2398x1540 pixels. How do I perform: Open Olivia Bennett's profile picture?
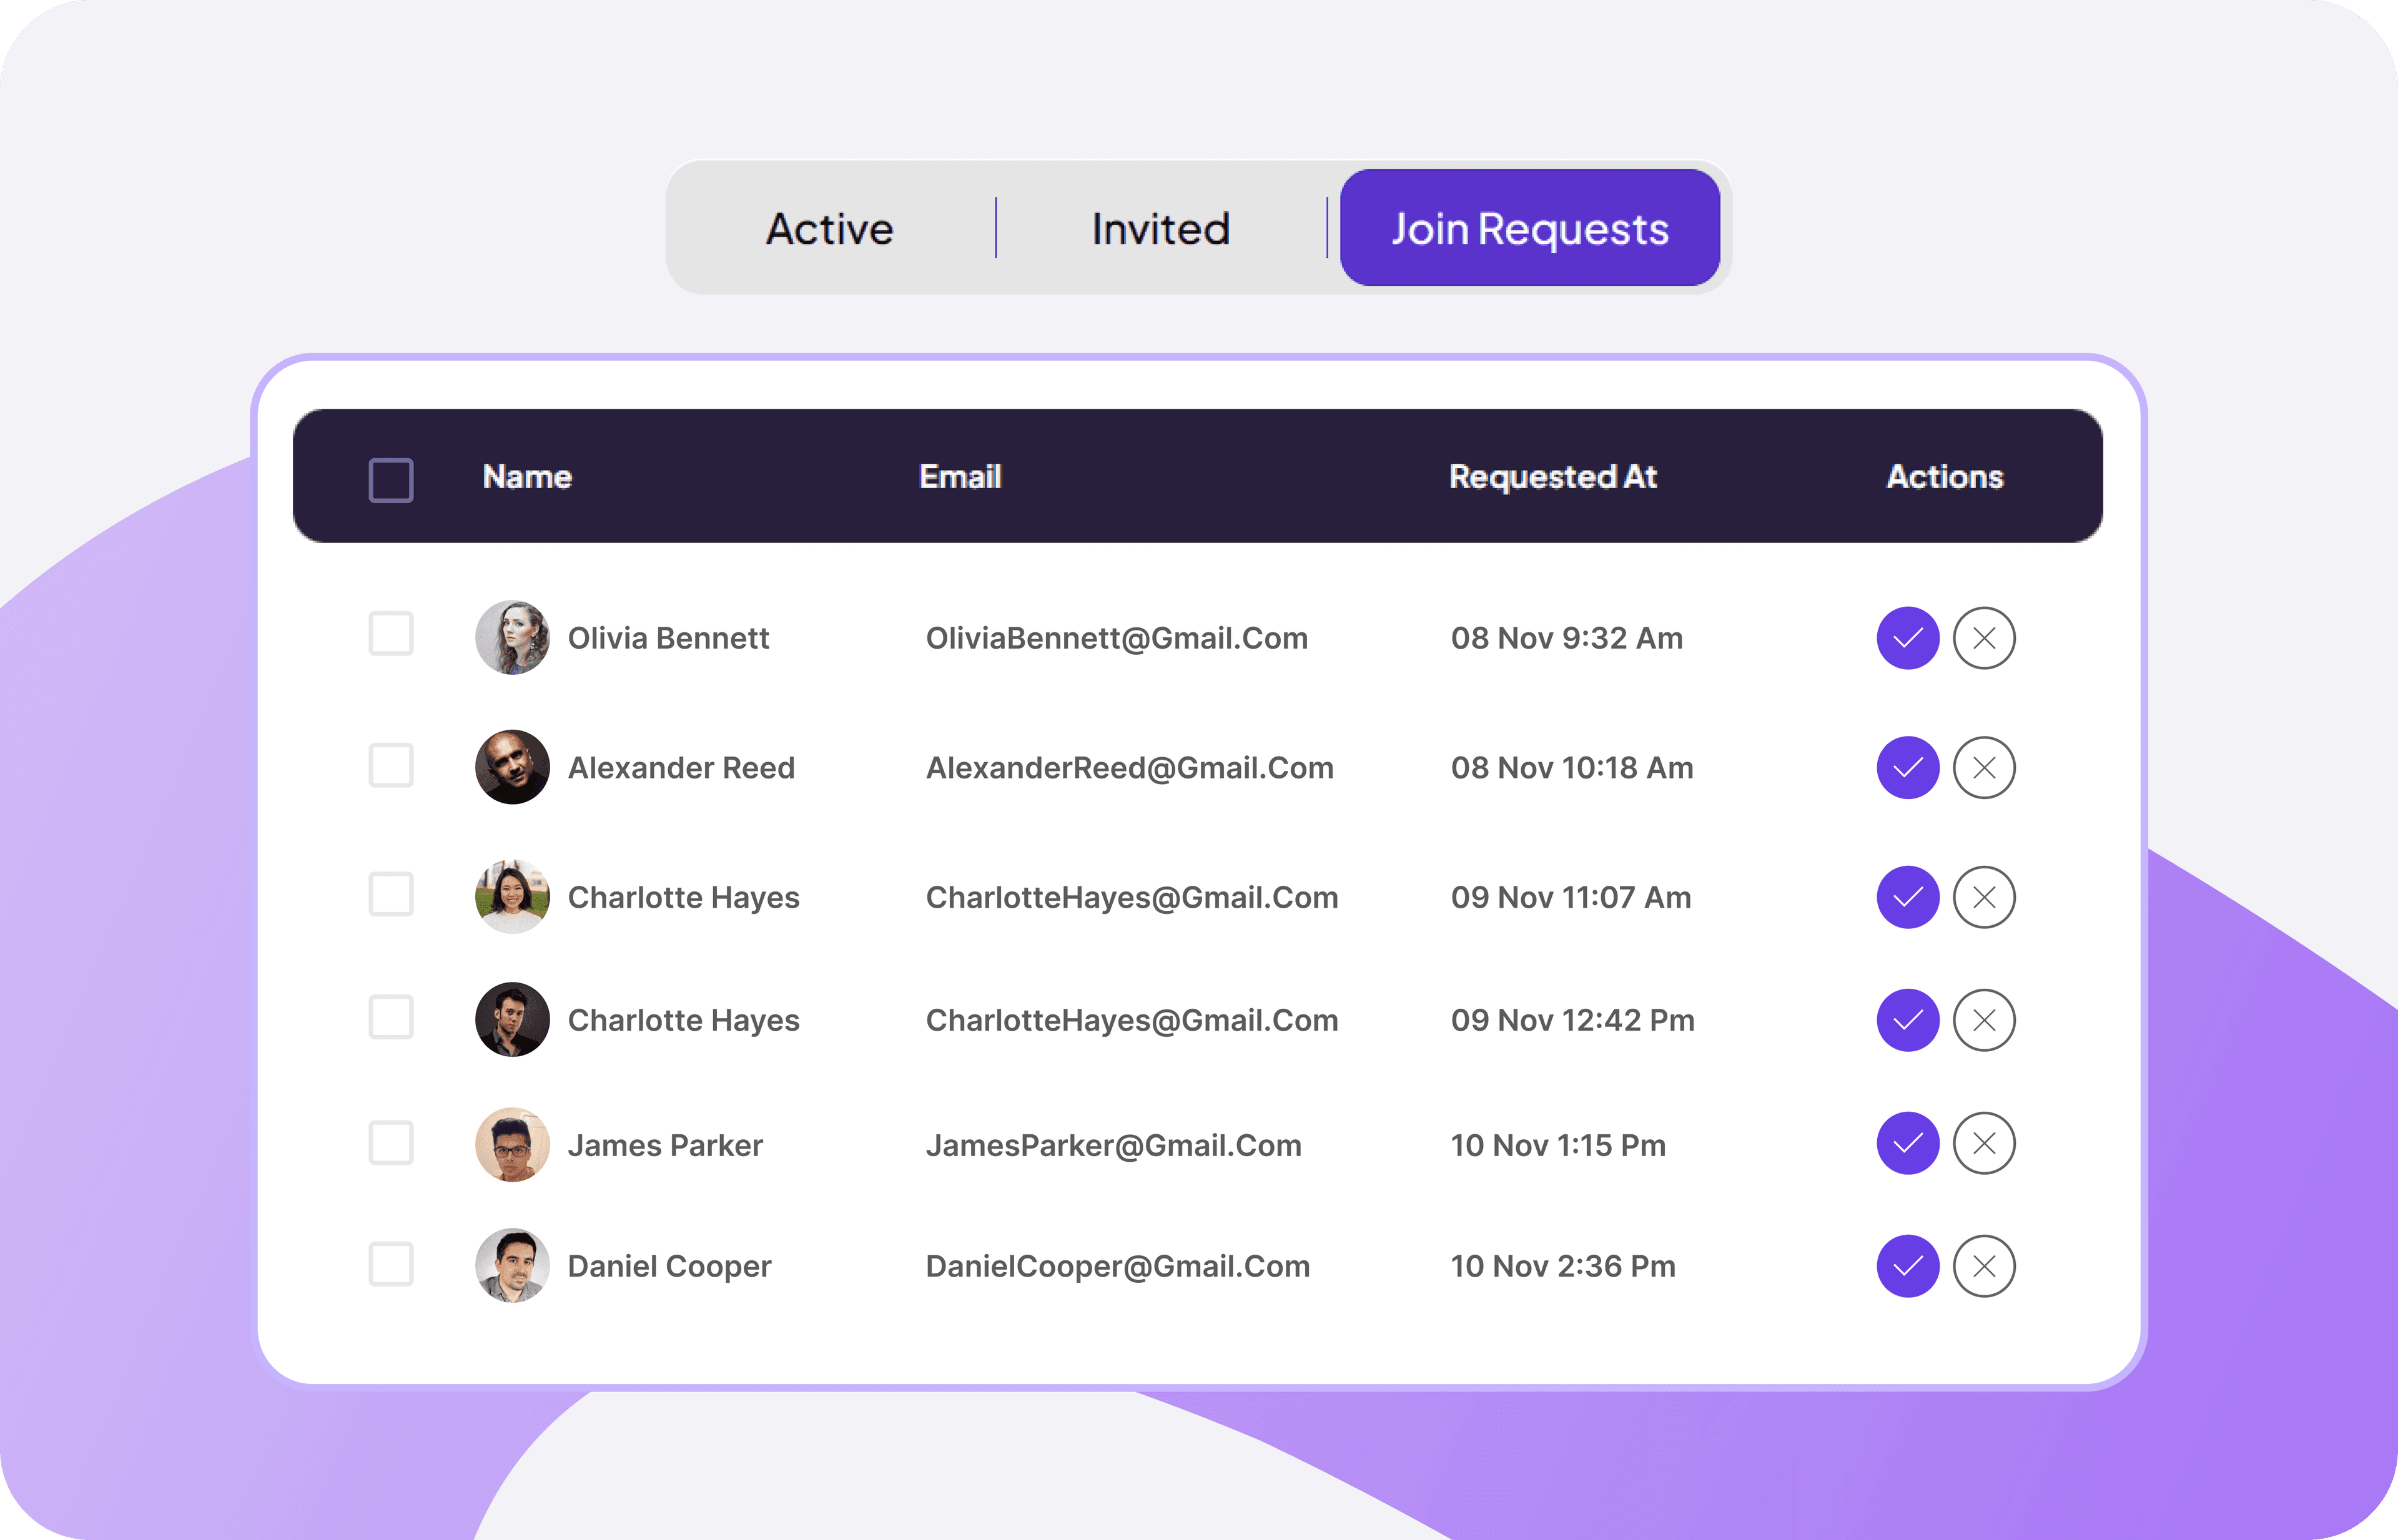pyautogui.click(x=511, y=637)
